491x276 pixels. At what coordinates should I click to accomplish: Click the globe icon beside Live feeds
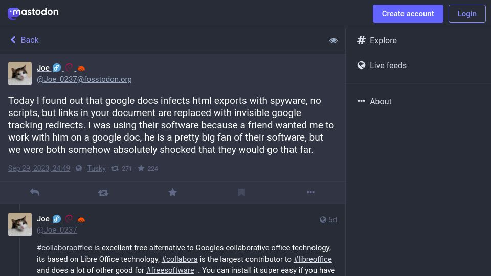pyautogui.click(x=361, y=65)
